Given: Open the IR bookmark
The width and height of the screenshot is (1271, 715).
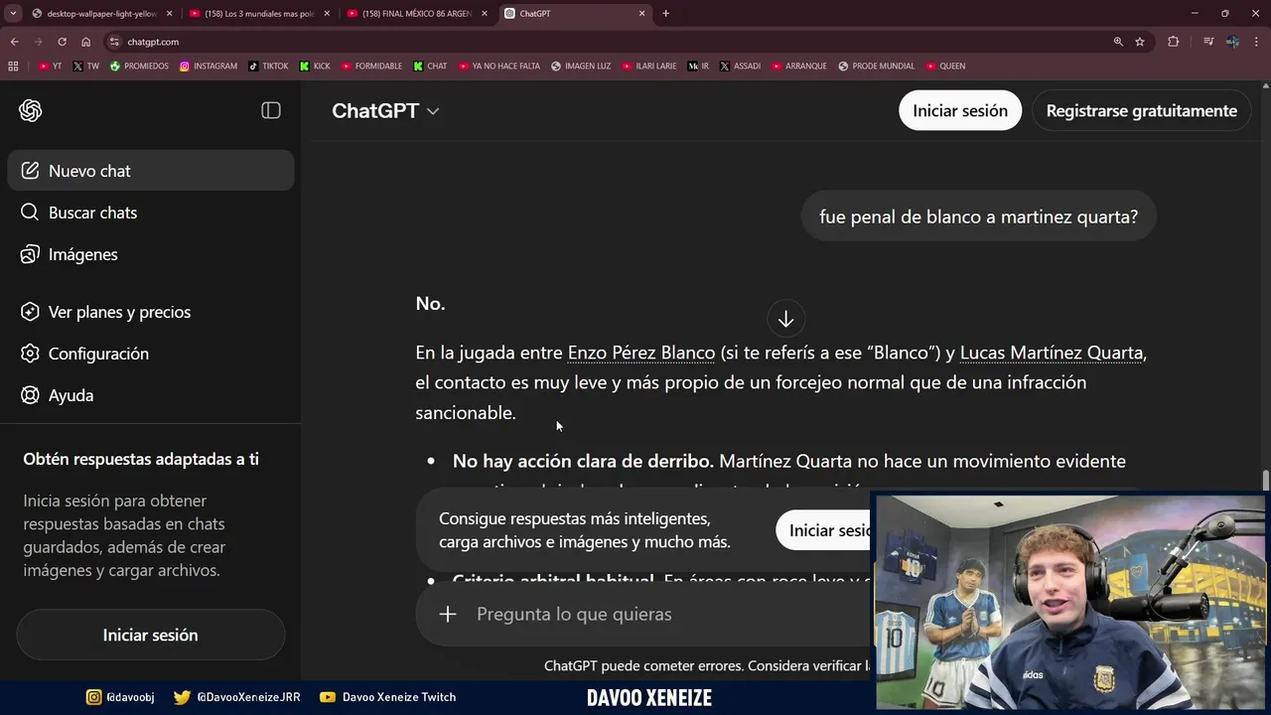Looking at the screenshot, I should pos(698,66).
